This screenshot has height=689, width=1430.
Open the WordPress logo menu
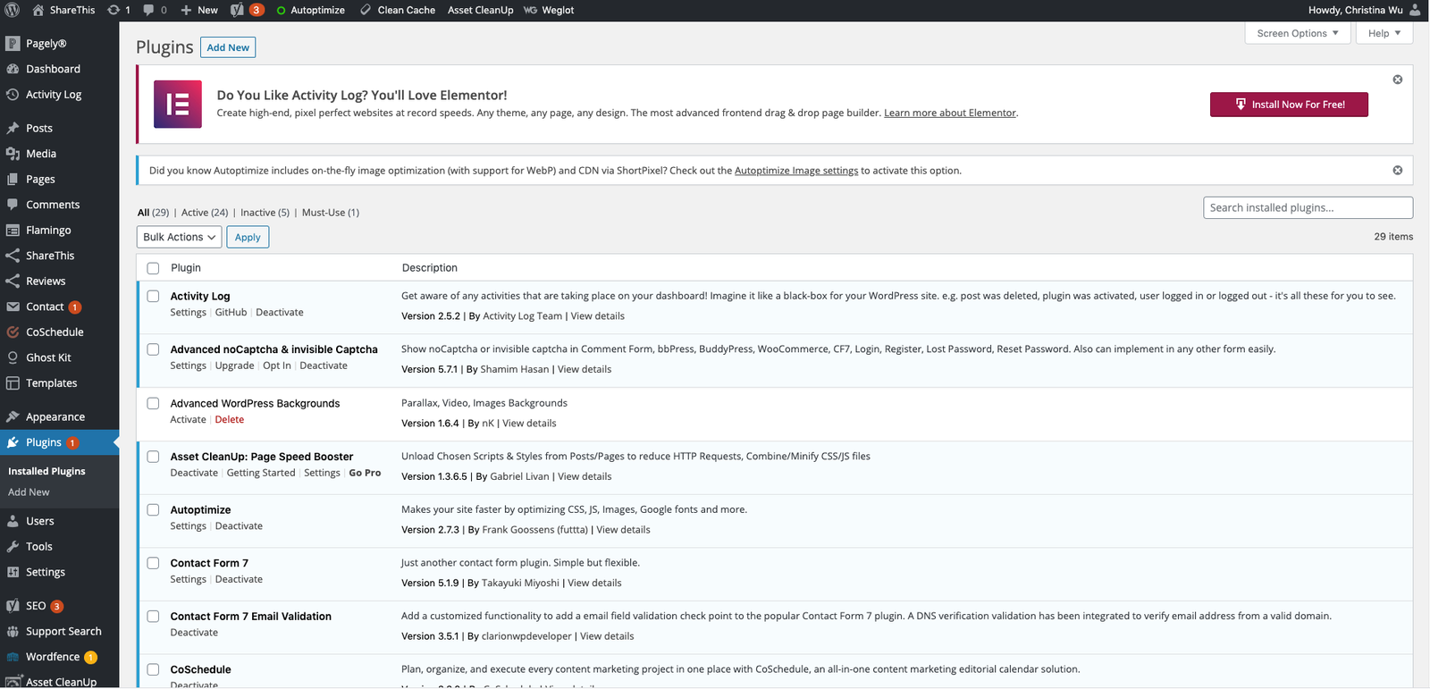(x=13, y=10)
